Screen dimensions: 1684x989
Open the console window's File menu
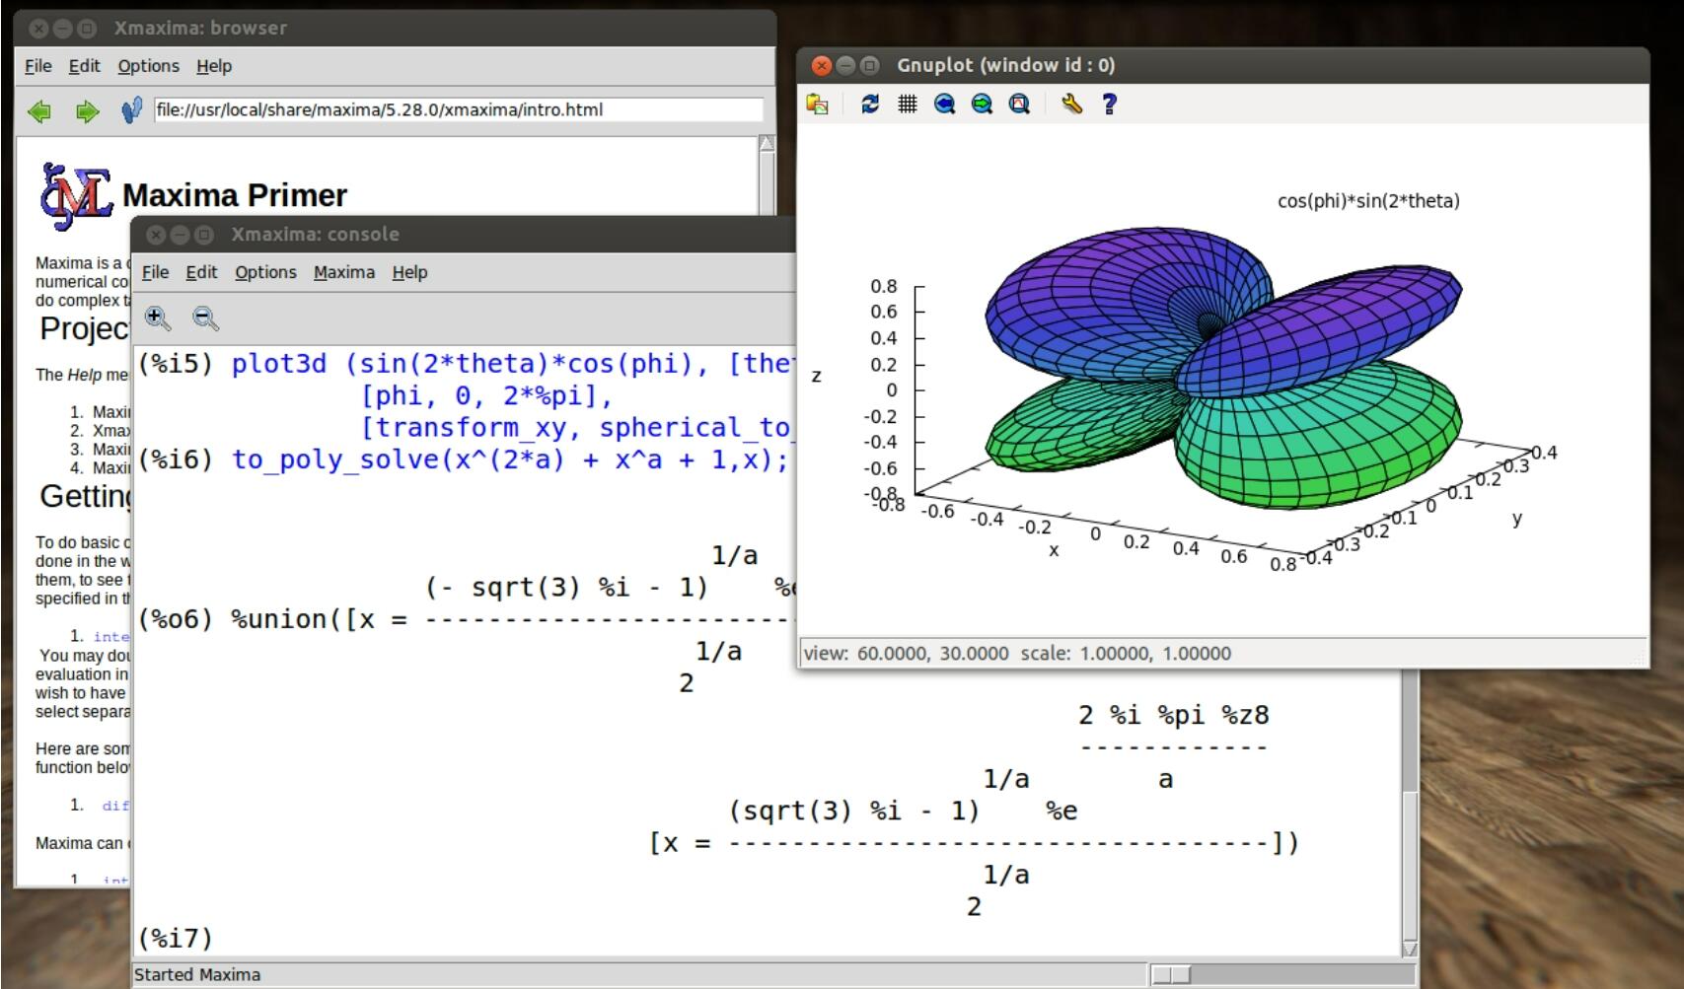pyautogui.click(x=155, y=272)
